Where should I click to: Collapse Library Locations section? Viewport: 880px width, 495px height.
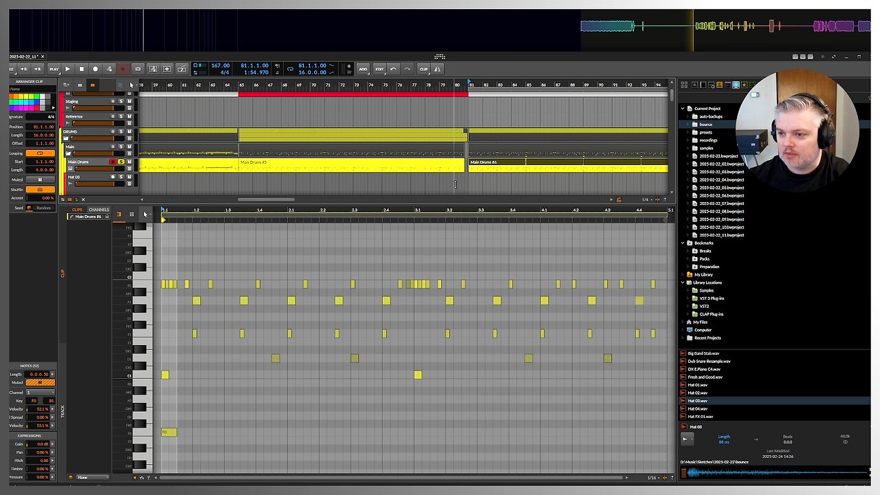pos(683,283)
